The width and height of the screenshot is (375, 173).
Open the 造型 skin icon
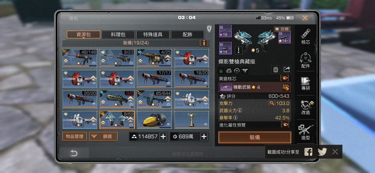(306, 132)
